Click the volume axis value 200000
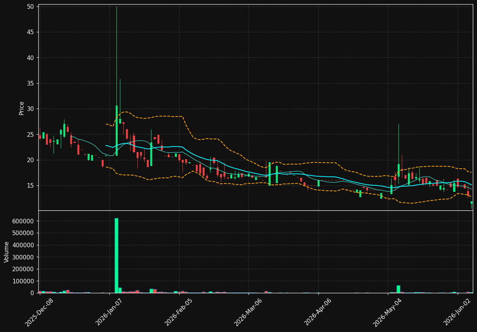477x332 pixels. click(x=24, y=269)
